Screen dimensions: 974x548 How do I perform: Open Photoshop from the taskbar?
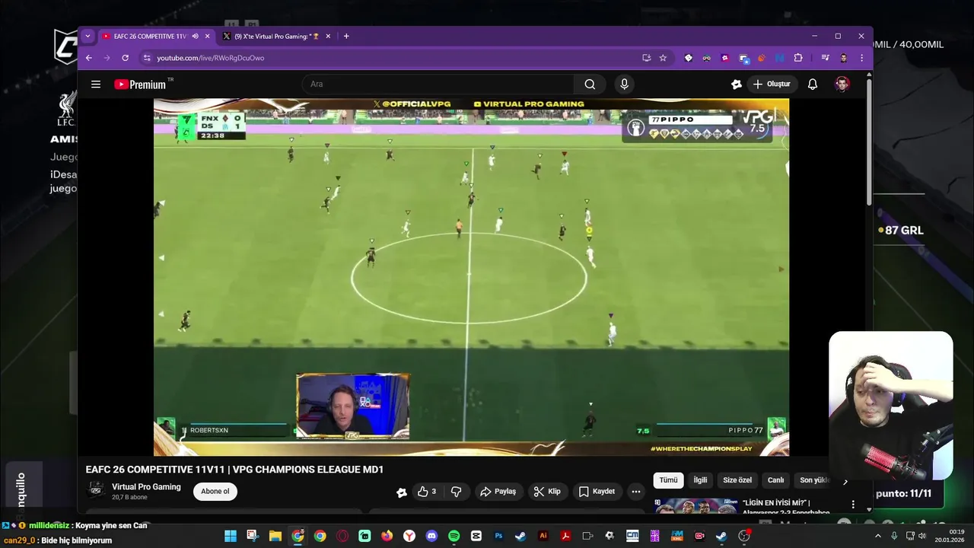pos(498,536)
